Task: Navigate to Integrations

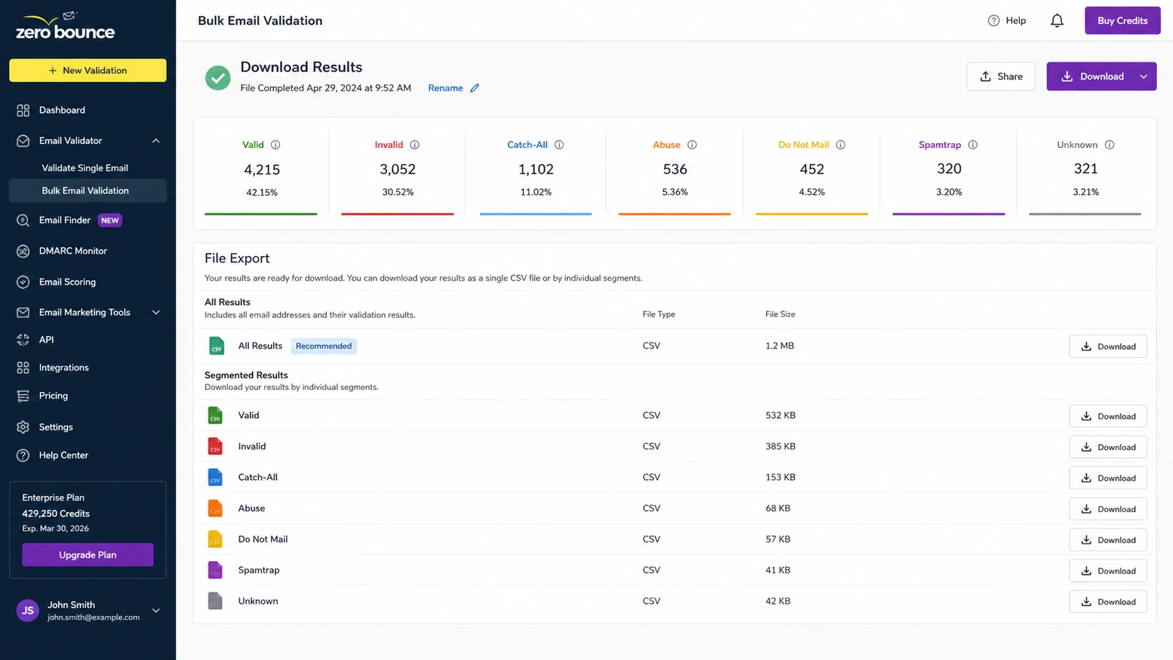Action: (x=64, y=368)
